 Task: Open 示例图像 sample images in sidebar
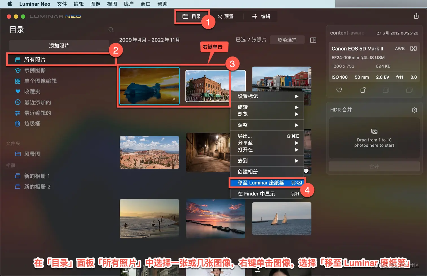pyautogui.click(x=35, y=70)
